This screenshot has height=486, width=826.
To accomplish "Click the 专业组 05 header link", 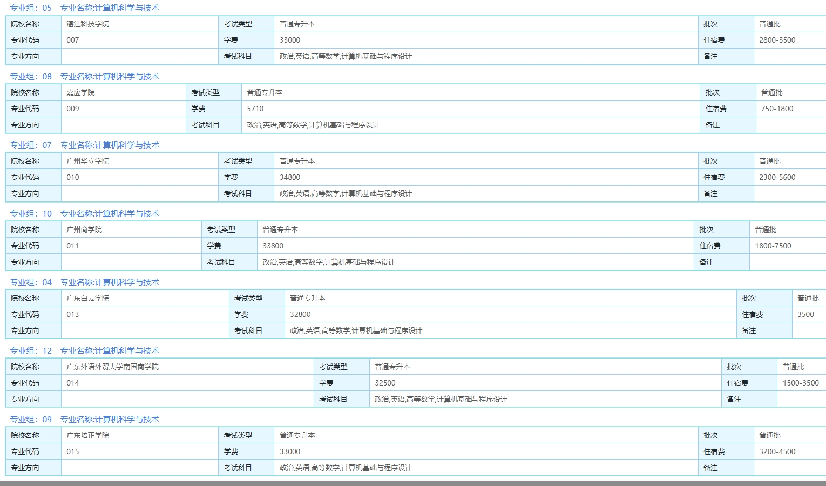I will (x=85, y=8).
